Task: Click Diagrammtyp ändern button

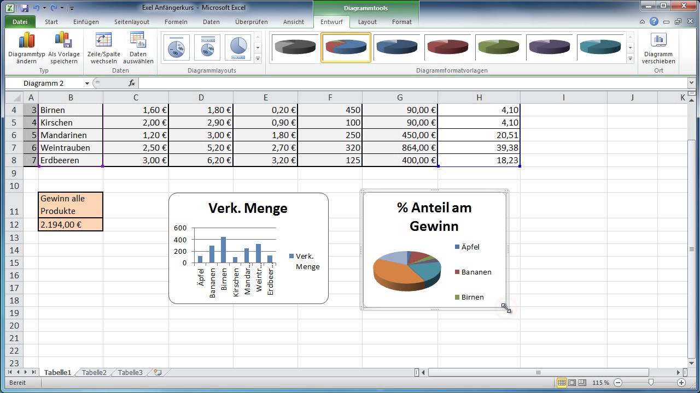Action: coord(26,48)
